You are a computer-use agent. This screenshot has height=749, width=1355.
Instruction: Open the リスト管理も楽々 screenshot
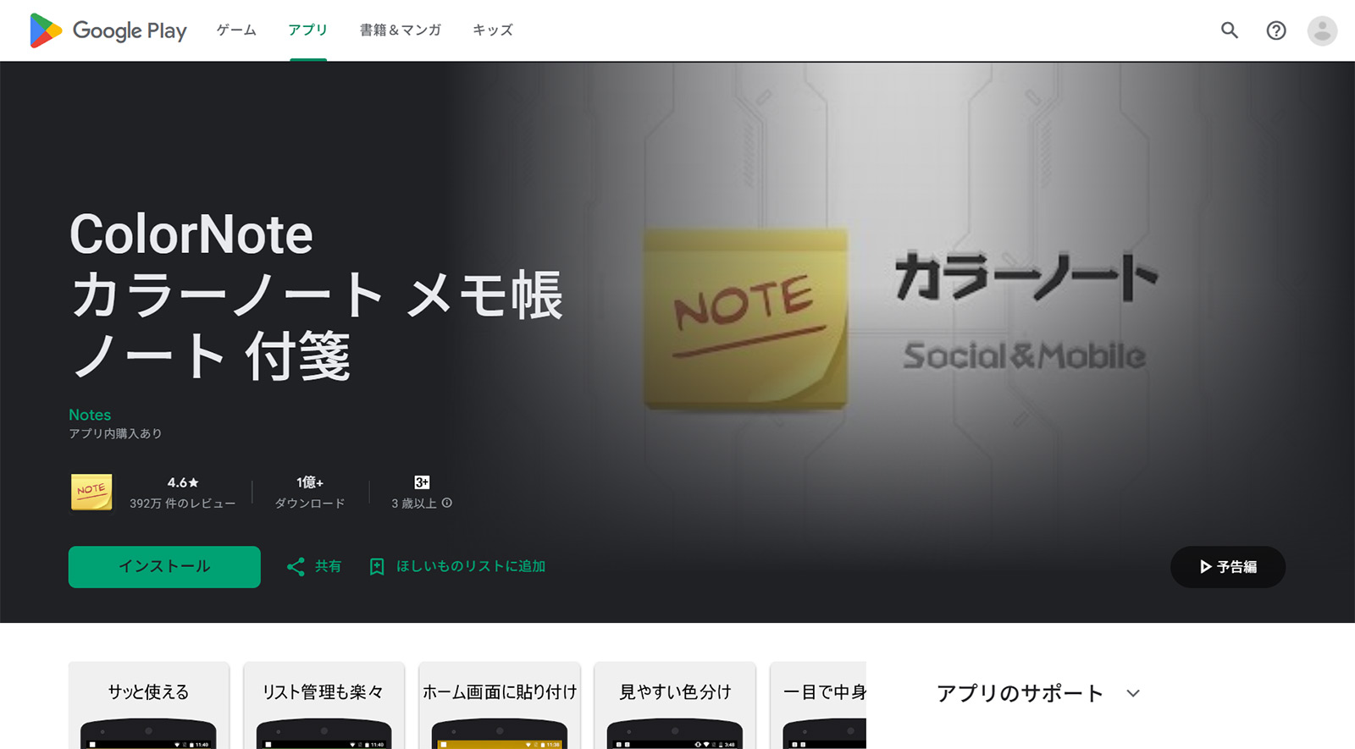coord(324,706)
